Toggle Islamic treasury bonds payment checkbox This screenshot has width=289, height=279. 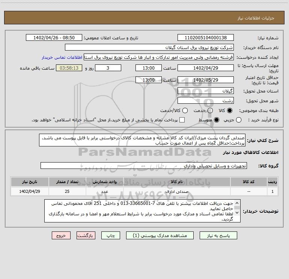point(182,120)
